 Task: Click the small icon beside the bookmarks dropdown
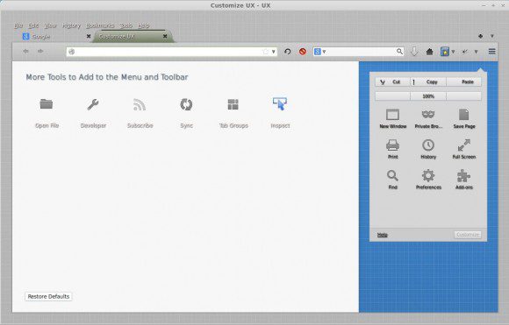click(x=465, y=52)
